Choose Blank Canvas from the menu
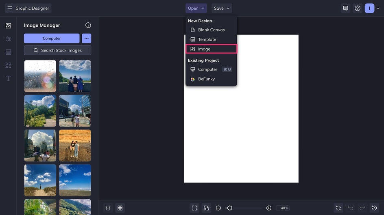Viewport: 384px width, 215px height. coord(211,30)
